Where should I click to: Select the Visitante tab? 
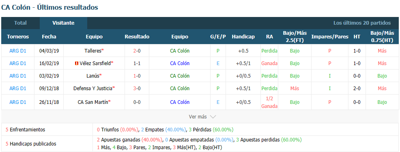63,23
